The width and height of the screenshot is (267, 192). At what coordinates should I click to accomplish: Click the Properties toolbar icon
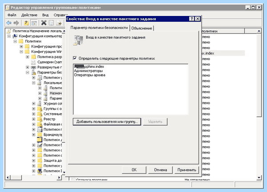[x=51, y=23]
